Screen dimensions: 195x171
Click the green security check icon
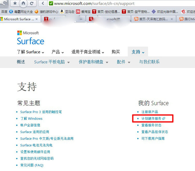point(51,3)
